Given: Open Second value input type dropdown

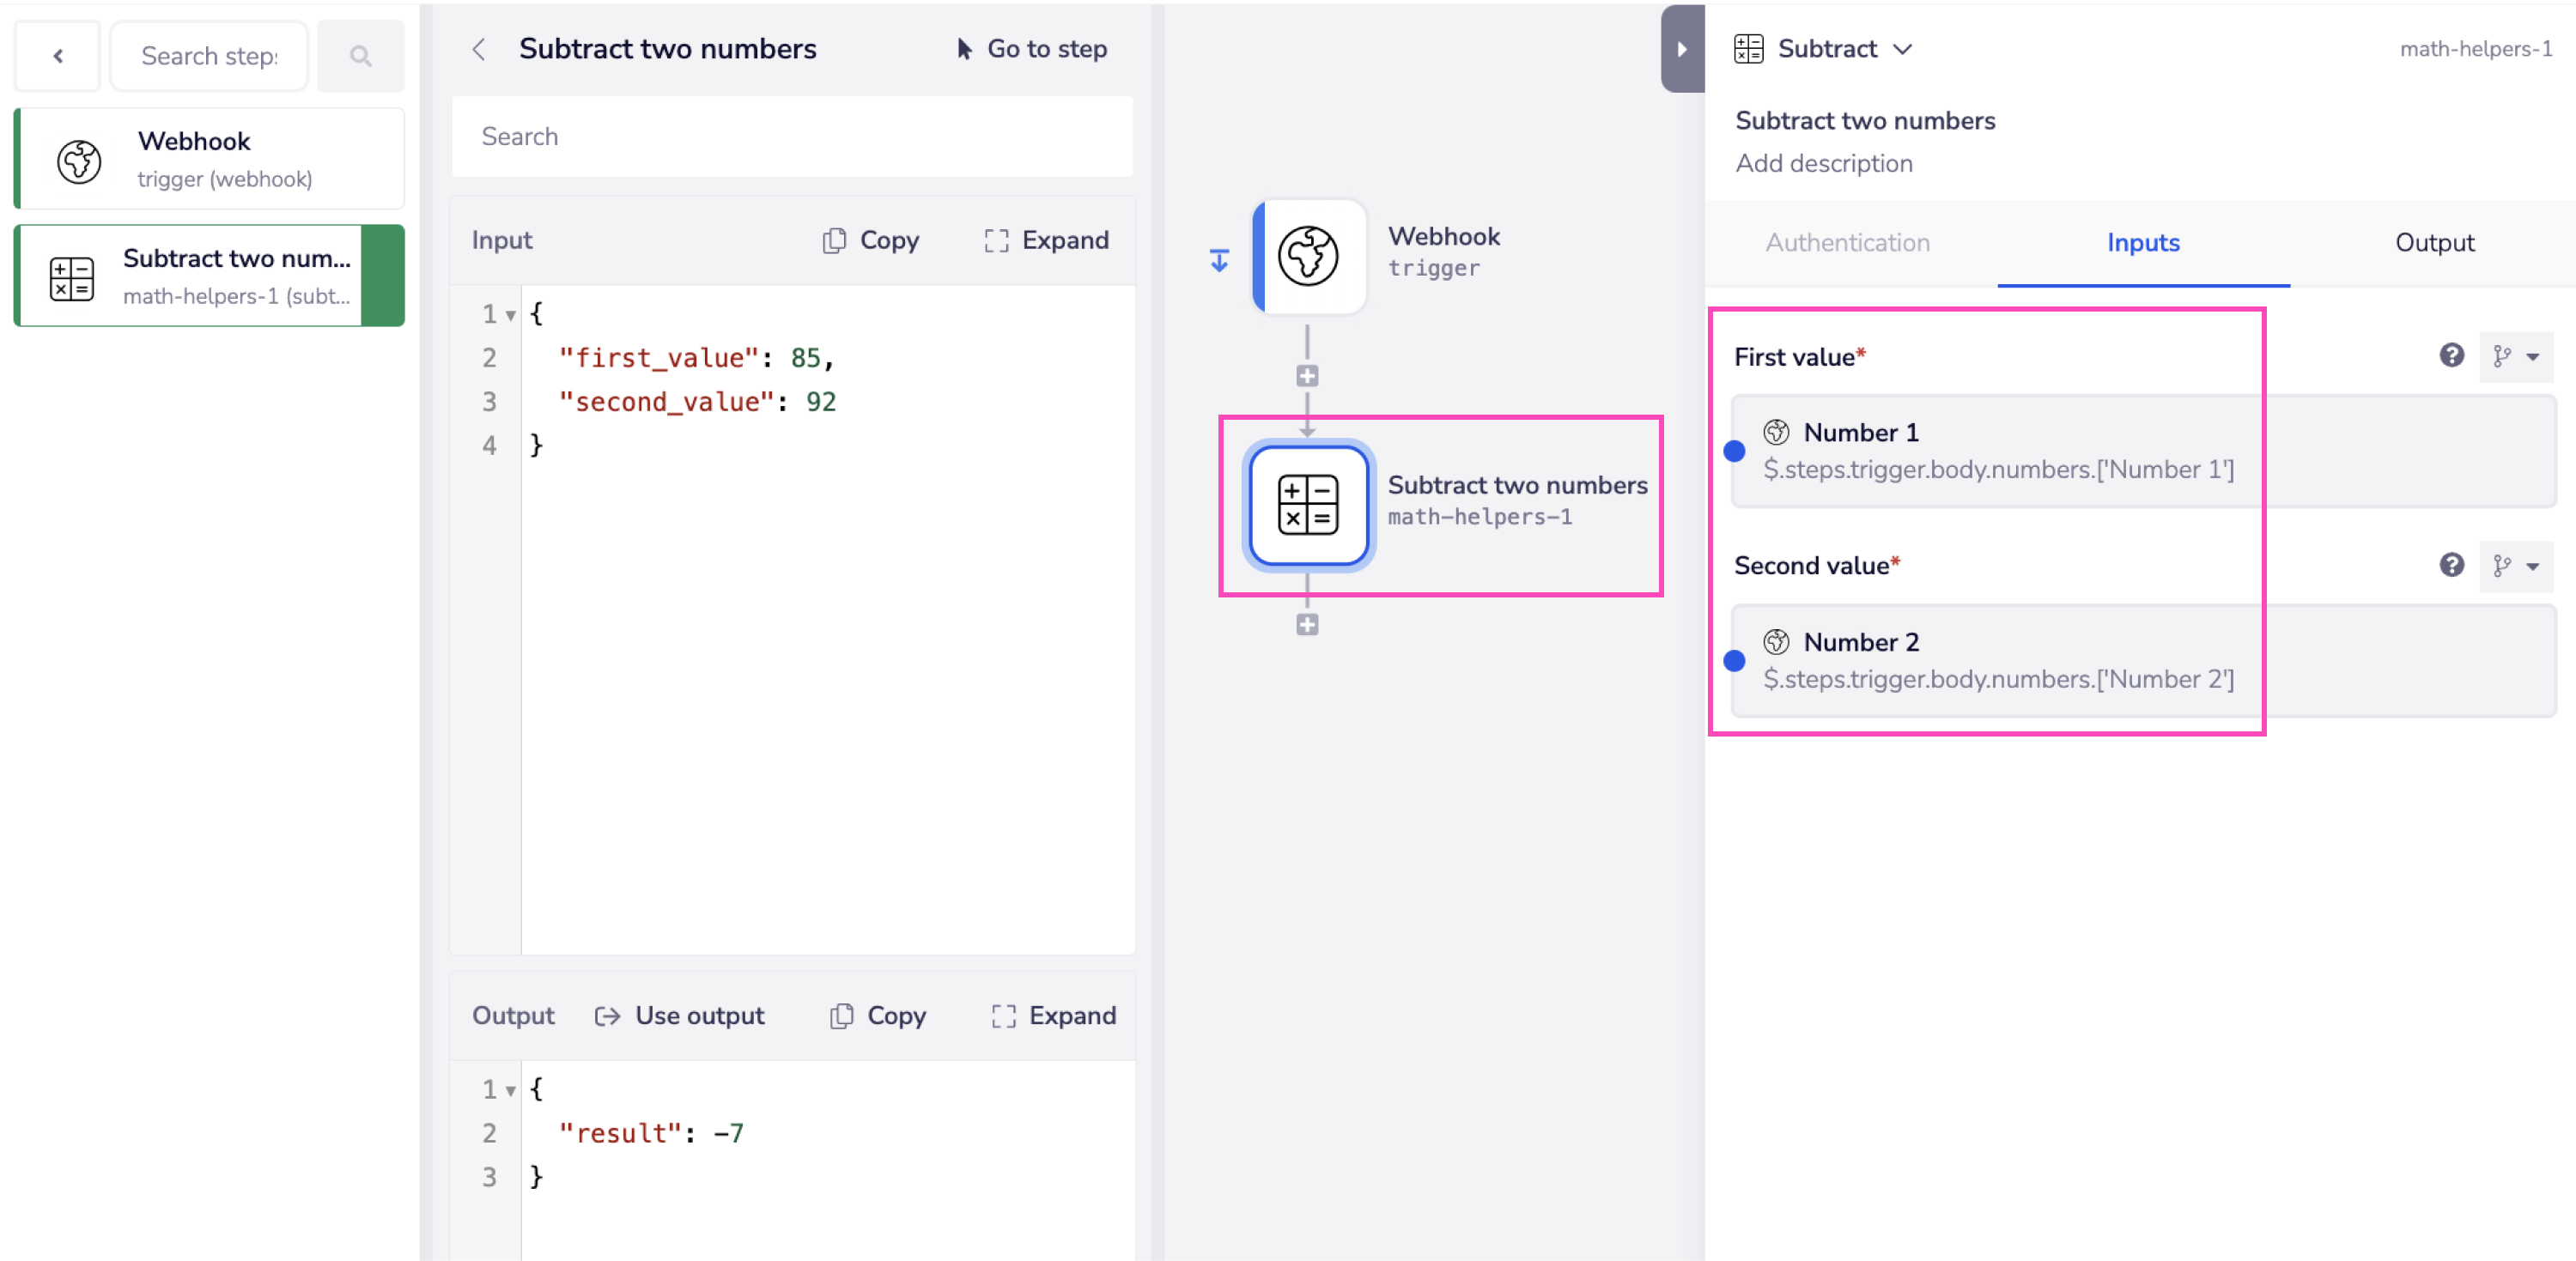Looking at the screenshot, I should [x=2516, y=566].
